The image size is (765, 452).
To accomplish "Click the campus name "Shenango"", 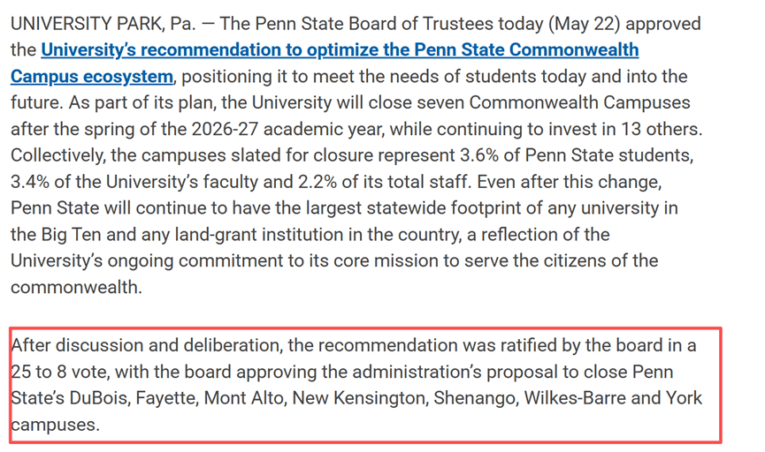I will [472, 398].
